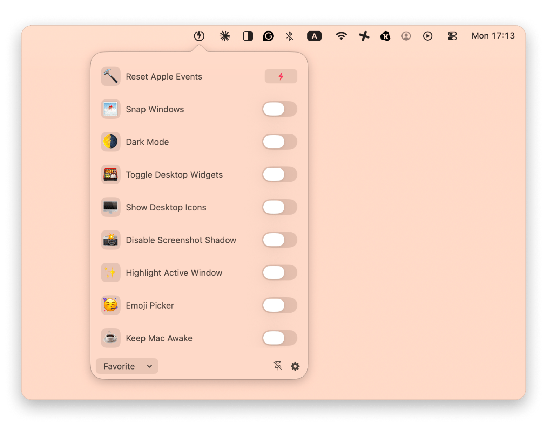Select the Reset Apple Events label
Screen dimensions: 547x428
point(164,77)
